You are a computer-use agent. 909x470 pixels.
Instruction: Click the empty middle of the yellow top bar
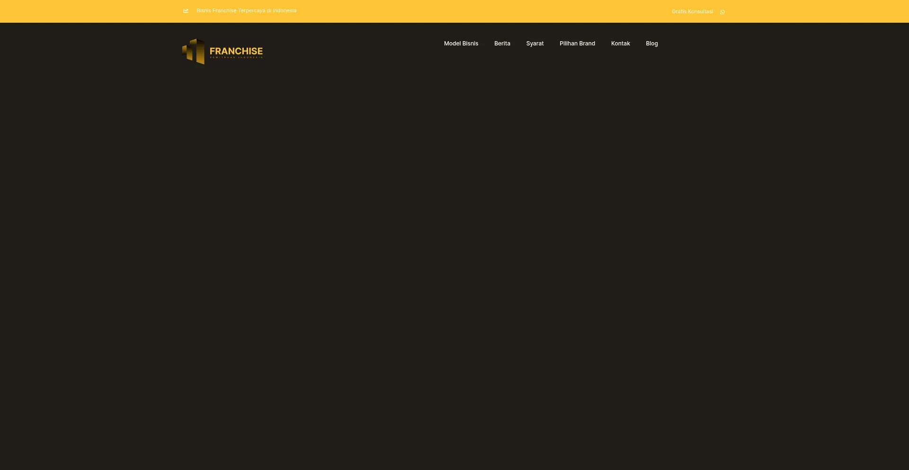tap(473, 11)
